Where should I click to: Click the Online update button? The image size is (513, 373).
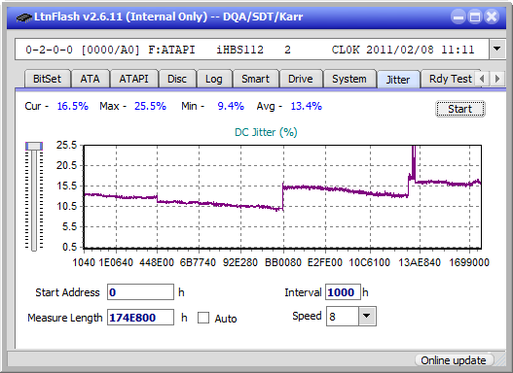pyautogui.click(x=453, y=360)
